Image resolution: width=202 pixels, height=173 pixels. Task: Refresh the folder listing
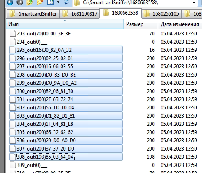tap(66, 2)
